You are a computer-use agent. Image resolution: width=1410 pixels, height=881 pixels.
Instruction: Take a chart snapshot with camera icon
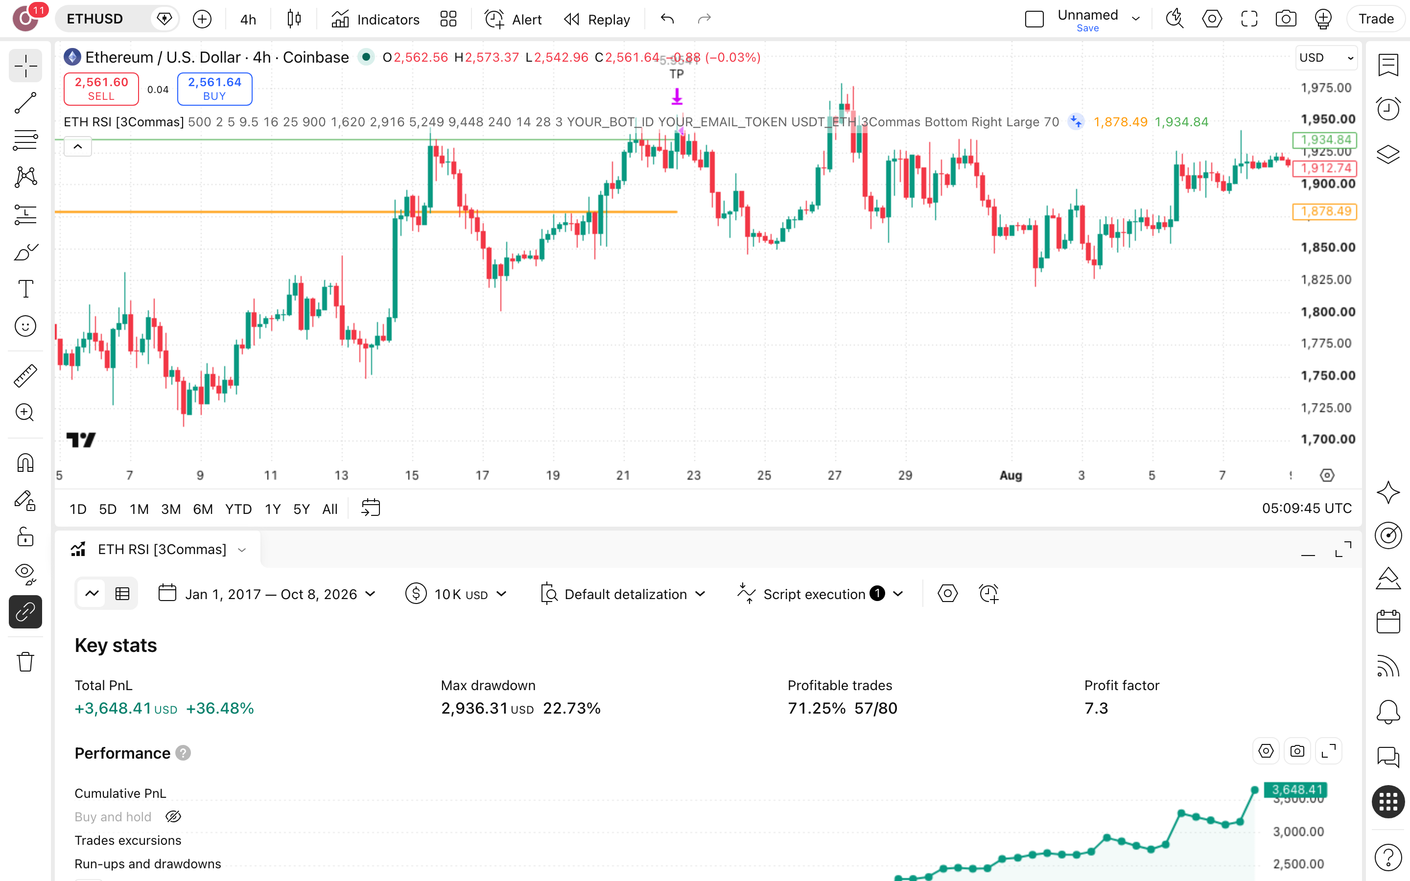(1285, 19)
